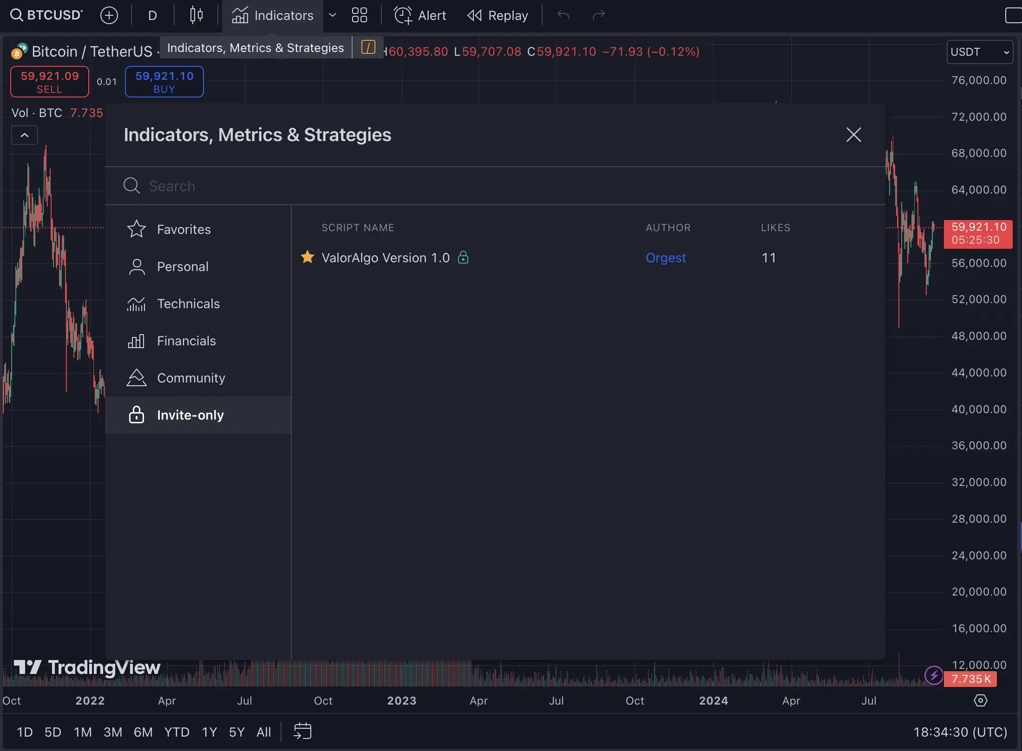Click the AUTHOR column header
This screenshot has height=751, width=1022.
[668, 227]
